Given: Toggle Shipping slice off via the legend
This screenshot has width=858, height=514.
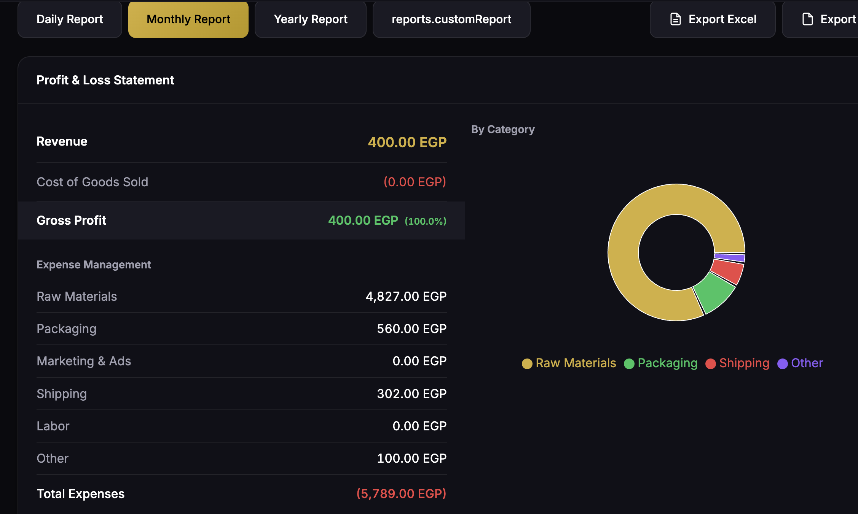Looking at the screenshot, I should click(737, 363).
